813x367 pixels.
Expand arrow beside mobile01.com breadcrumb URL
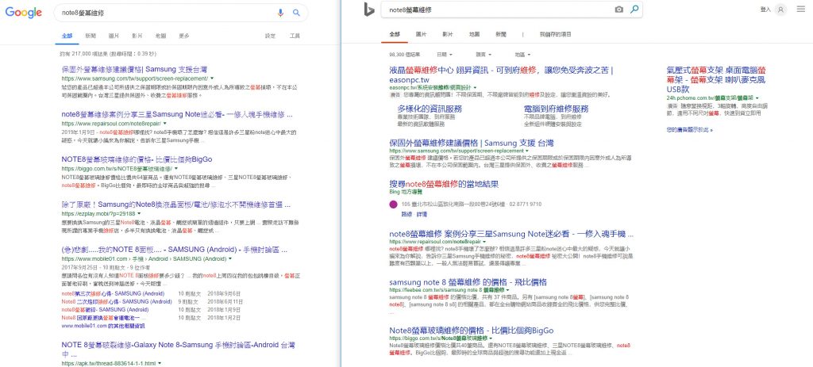(229, 258)
